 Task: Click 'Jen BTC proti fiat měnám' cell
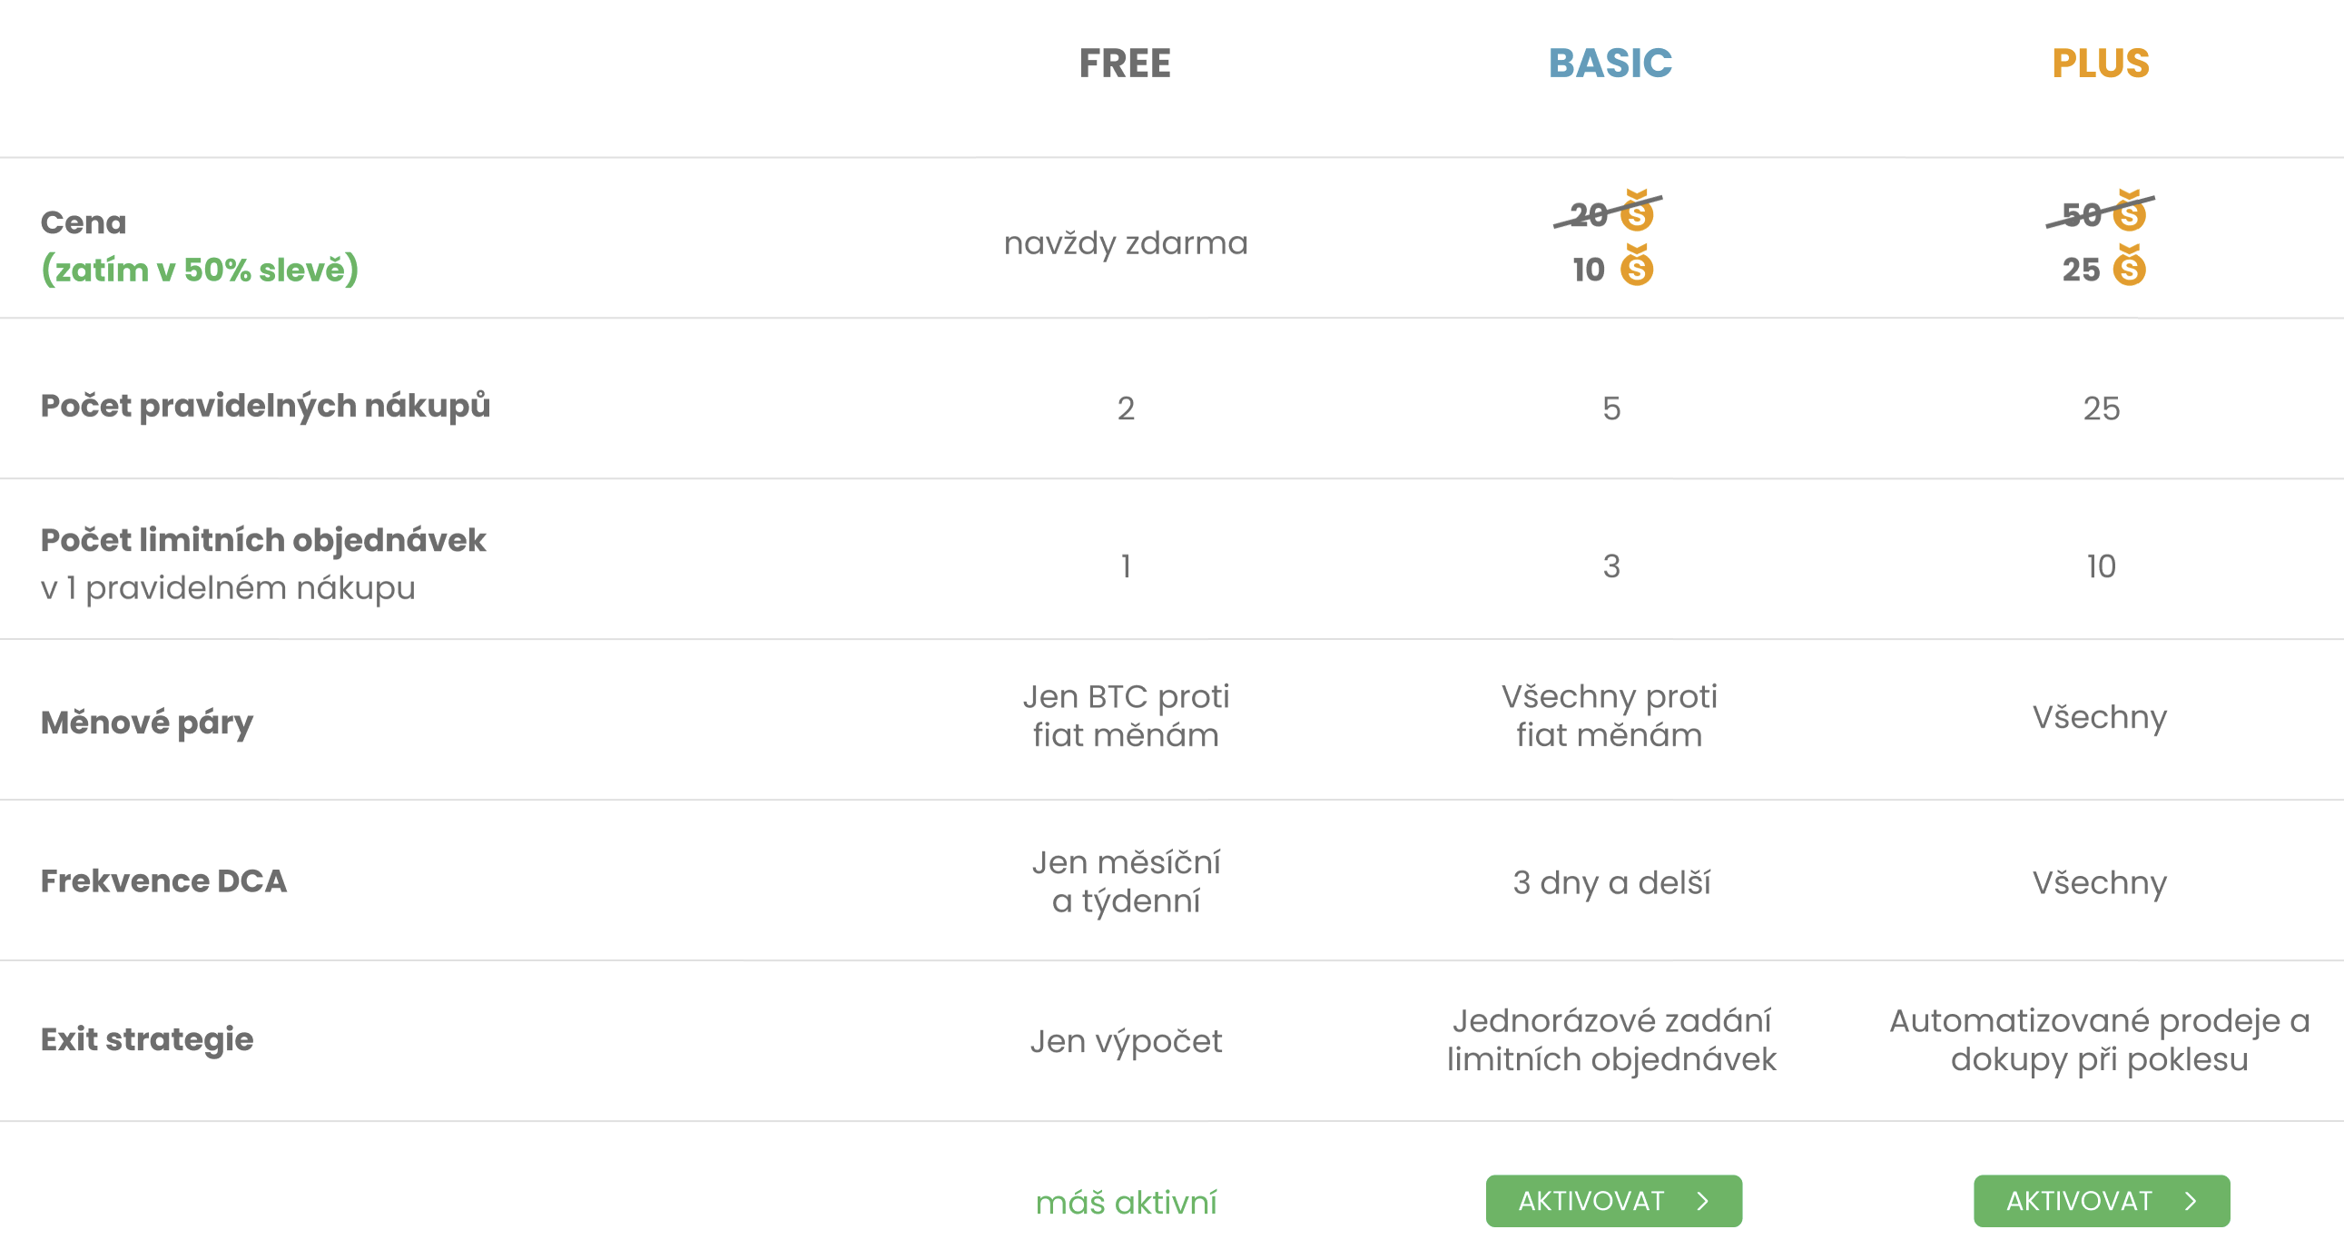click(1126, 716)
